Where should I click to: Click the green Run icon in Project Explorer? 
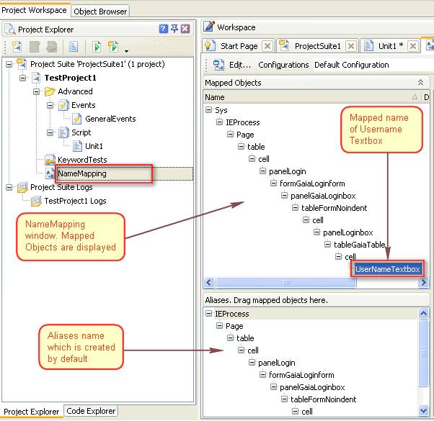coord(96,47)
